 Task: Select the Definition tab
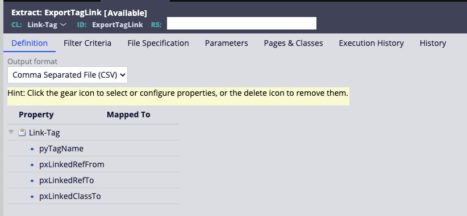(x=30, y=44)
